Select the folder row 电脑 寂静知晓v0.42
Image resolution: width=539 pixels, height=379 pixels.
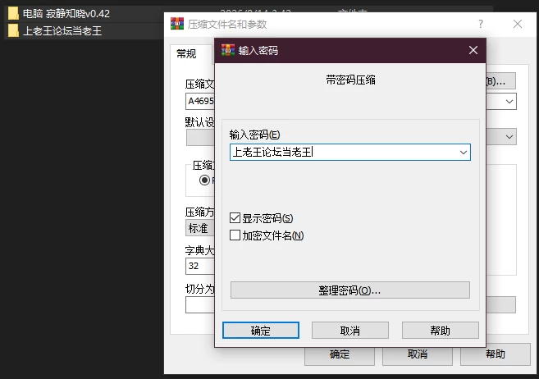(85, 14)
